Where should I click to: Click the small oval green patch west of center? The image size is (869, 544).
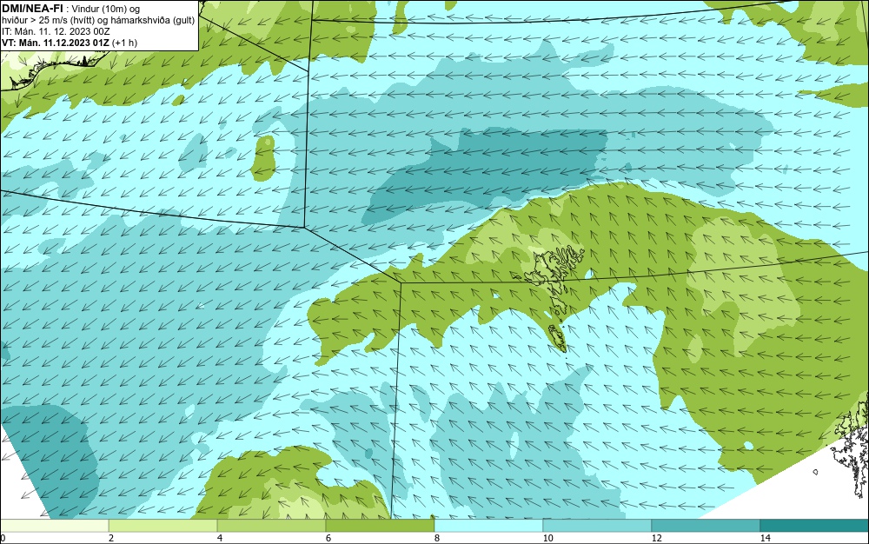(264, 158)
